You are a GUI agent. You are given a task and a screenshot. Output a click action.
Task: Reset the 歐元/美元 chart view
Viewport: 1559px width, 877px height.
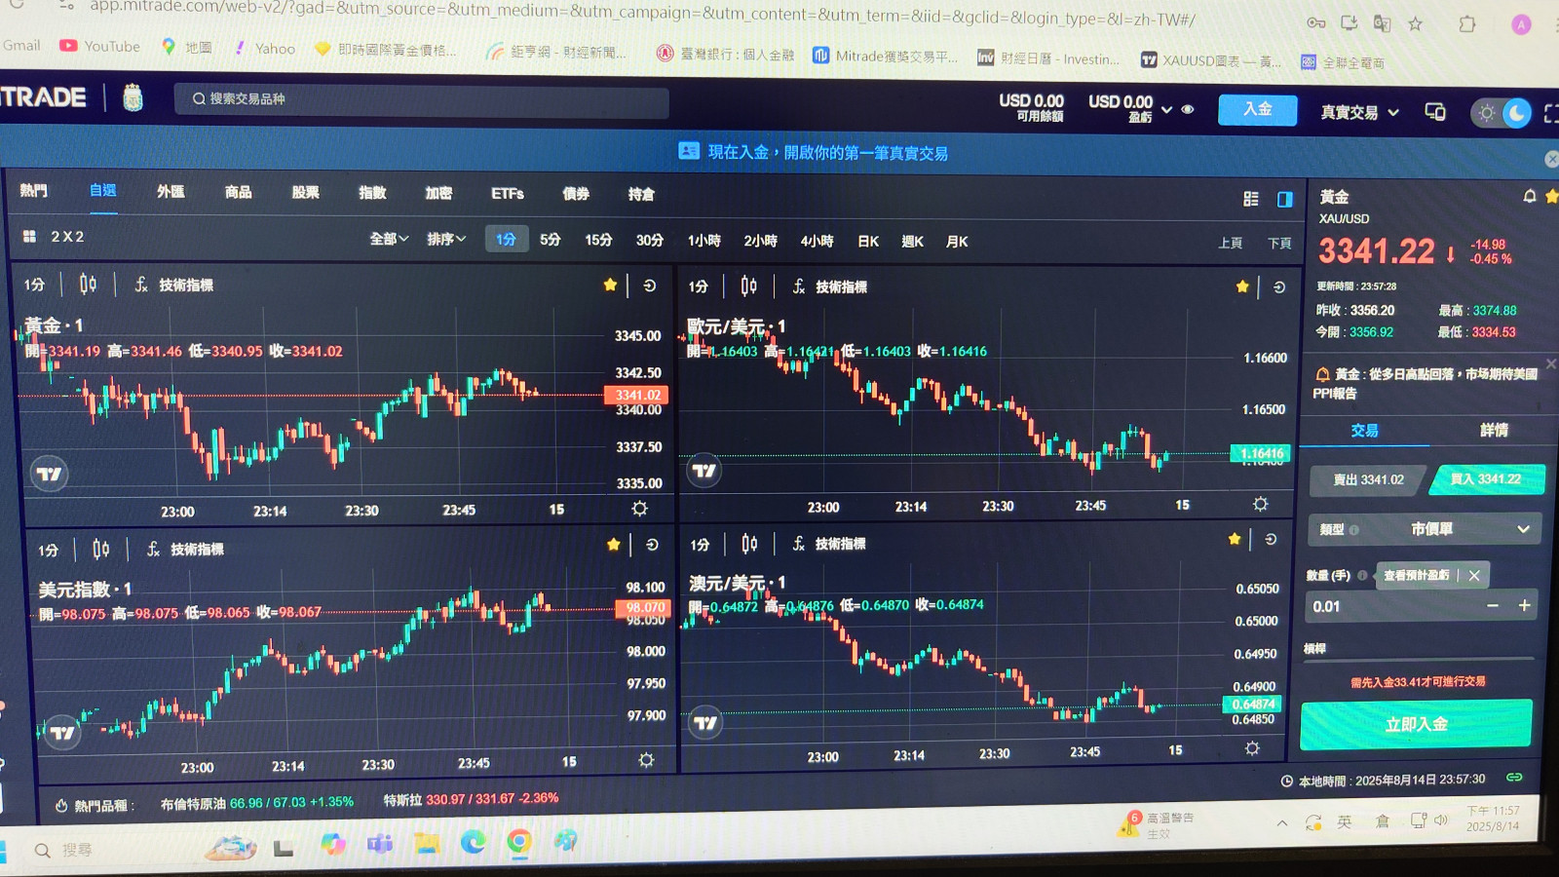[1279, 287]
